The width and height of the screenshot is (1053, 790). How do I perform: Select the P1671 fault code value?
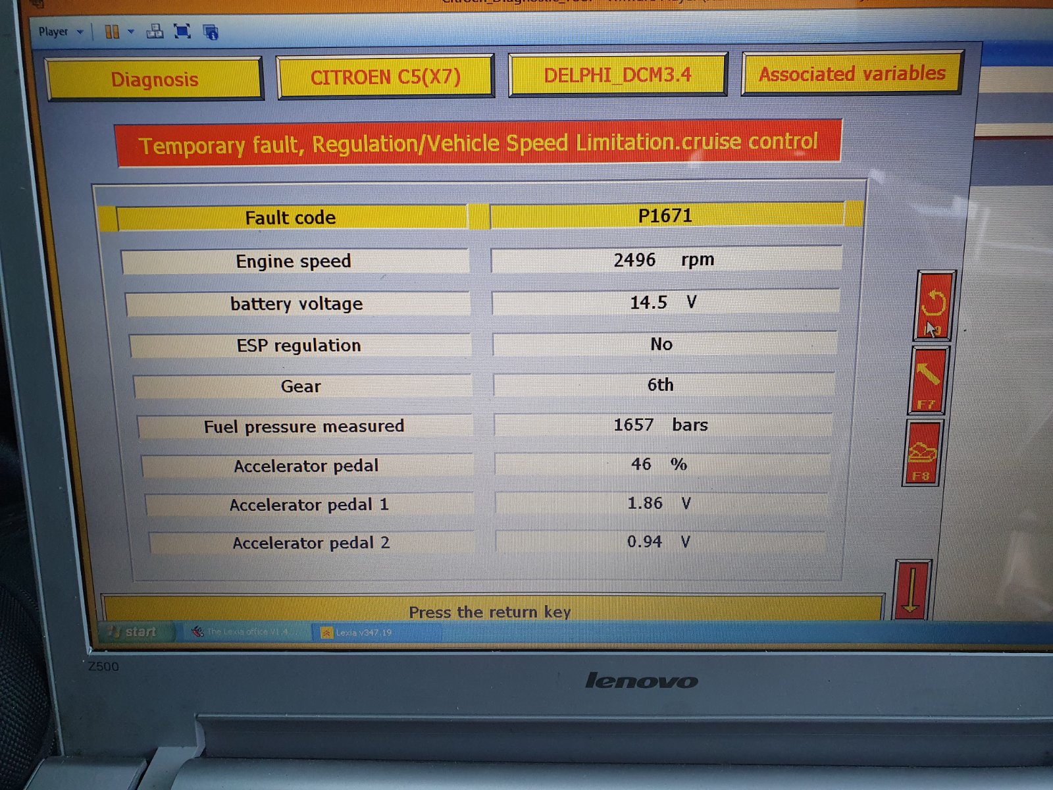coord(666,215)
